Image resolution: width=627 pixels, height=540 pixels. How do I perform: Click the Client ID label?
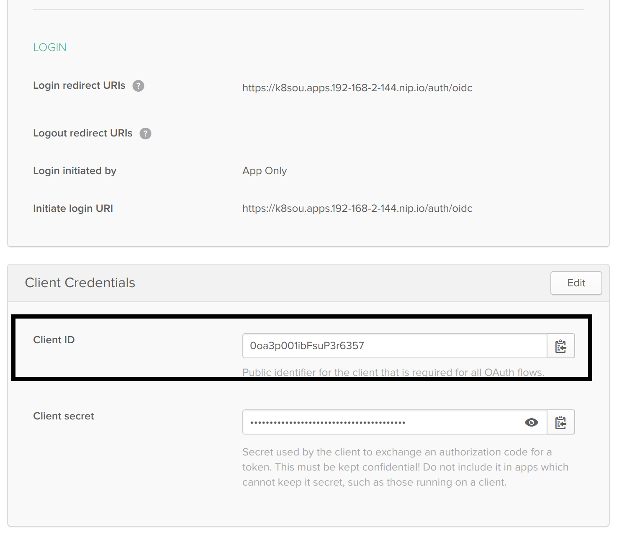click(54, 340)
